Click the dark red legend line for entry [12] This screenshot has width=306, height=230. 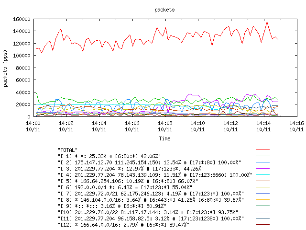coord(262,225)
